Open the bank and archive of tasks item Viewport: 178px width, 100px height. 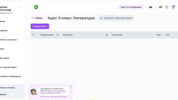point(8,67)
